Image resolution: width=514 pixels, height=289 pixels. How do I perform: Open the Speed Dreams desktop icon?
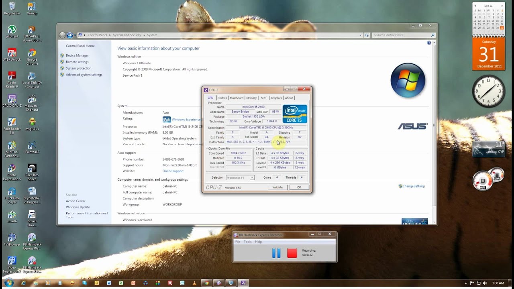(x=32, y=219)
